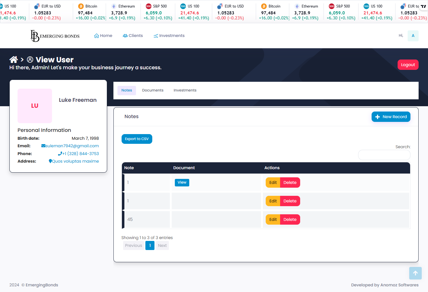Click the LU user avatar thumbnail
428x292 pixels.
[35, 106]
